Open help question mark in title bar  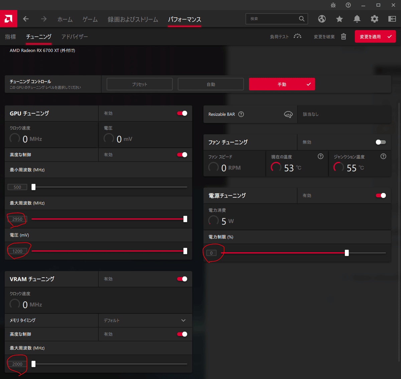coord(348,5)
